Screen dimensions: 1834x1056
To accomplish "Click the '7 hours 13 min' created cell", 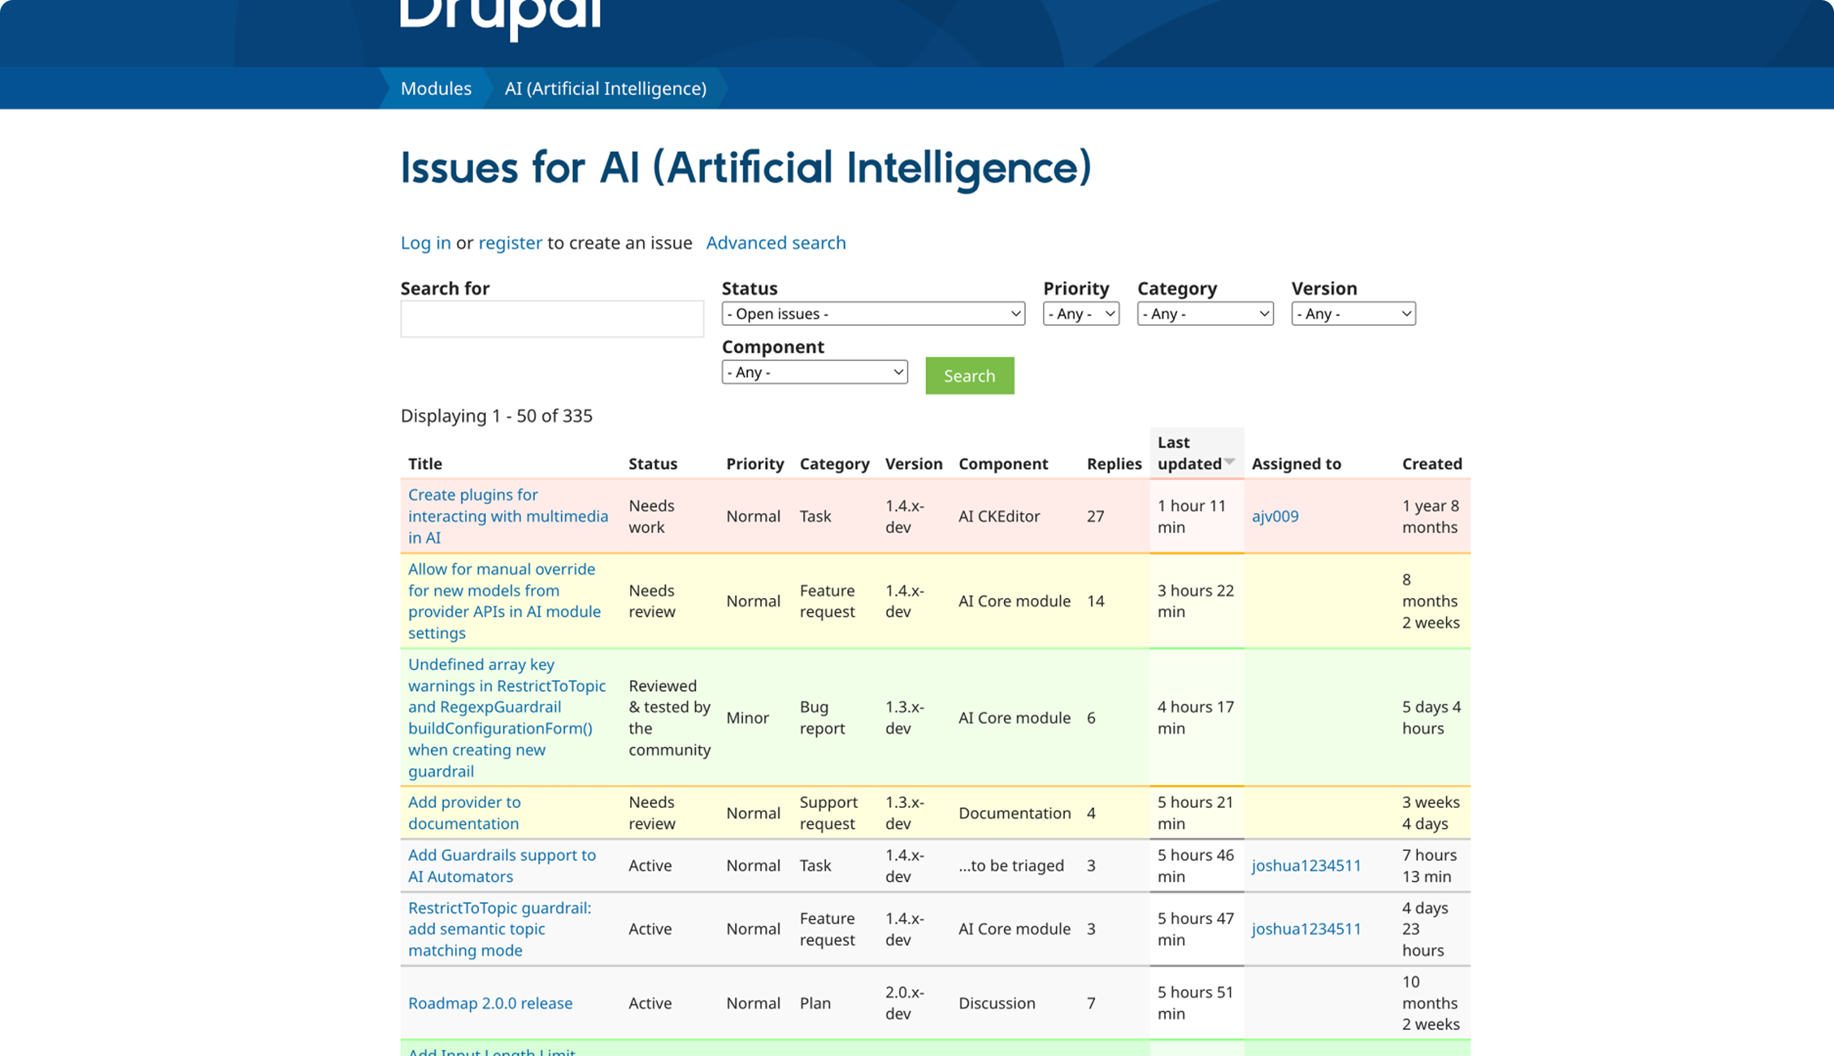I will tap(1429, 865).
